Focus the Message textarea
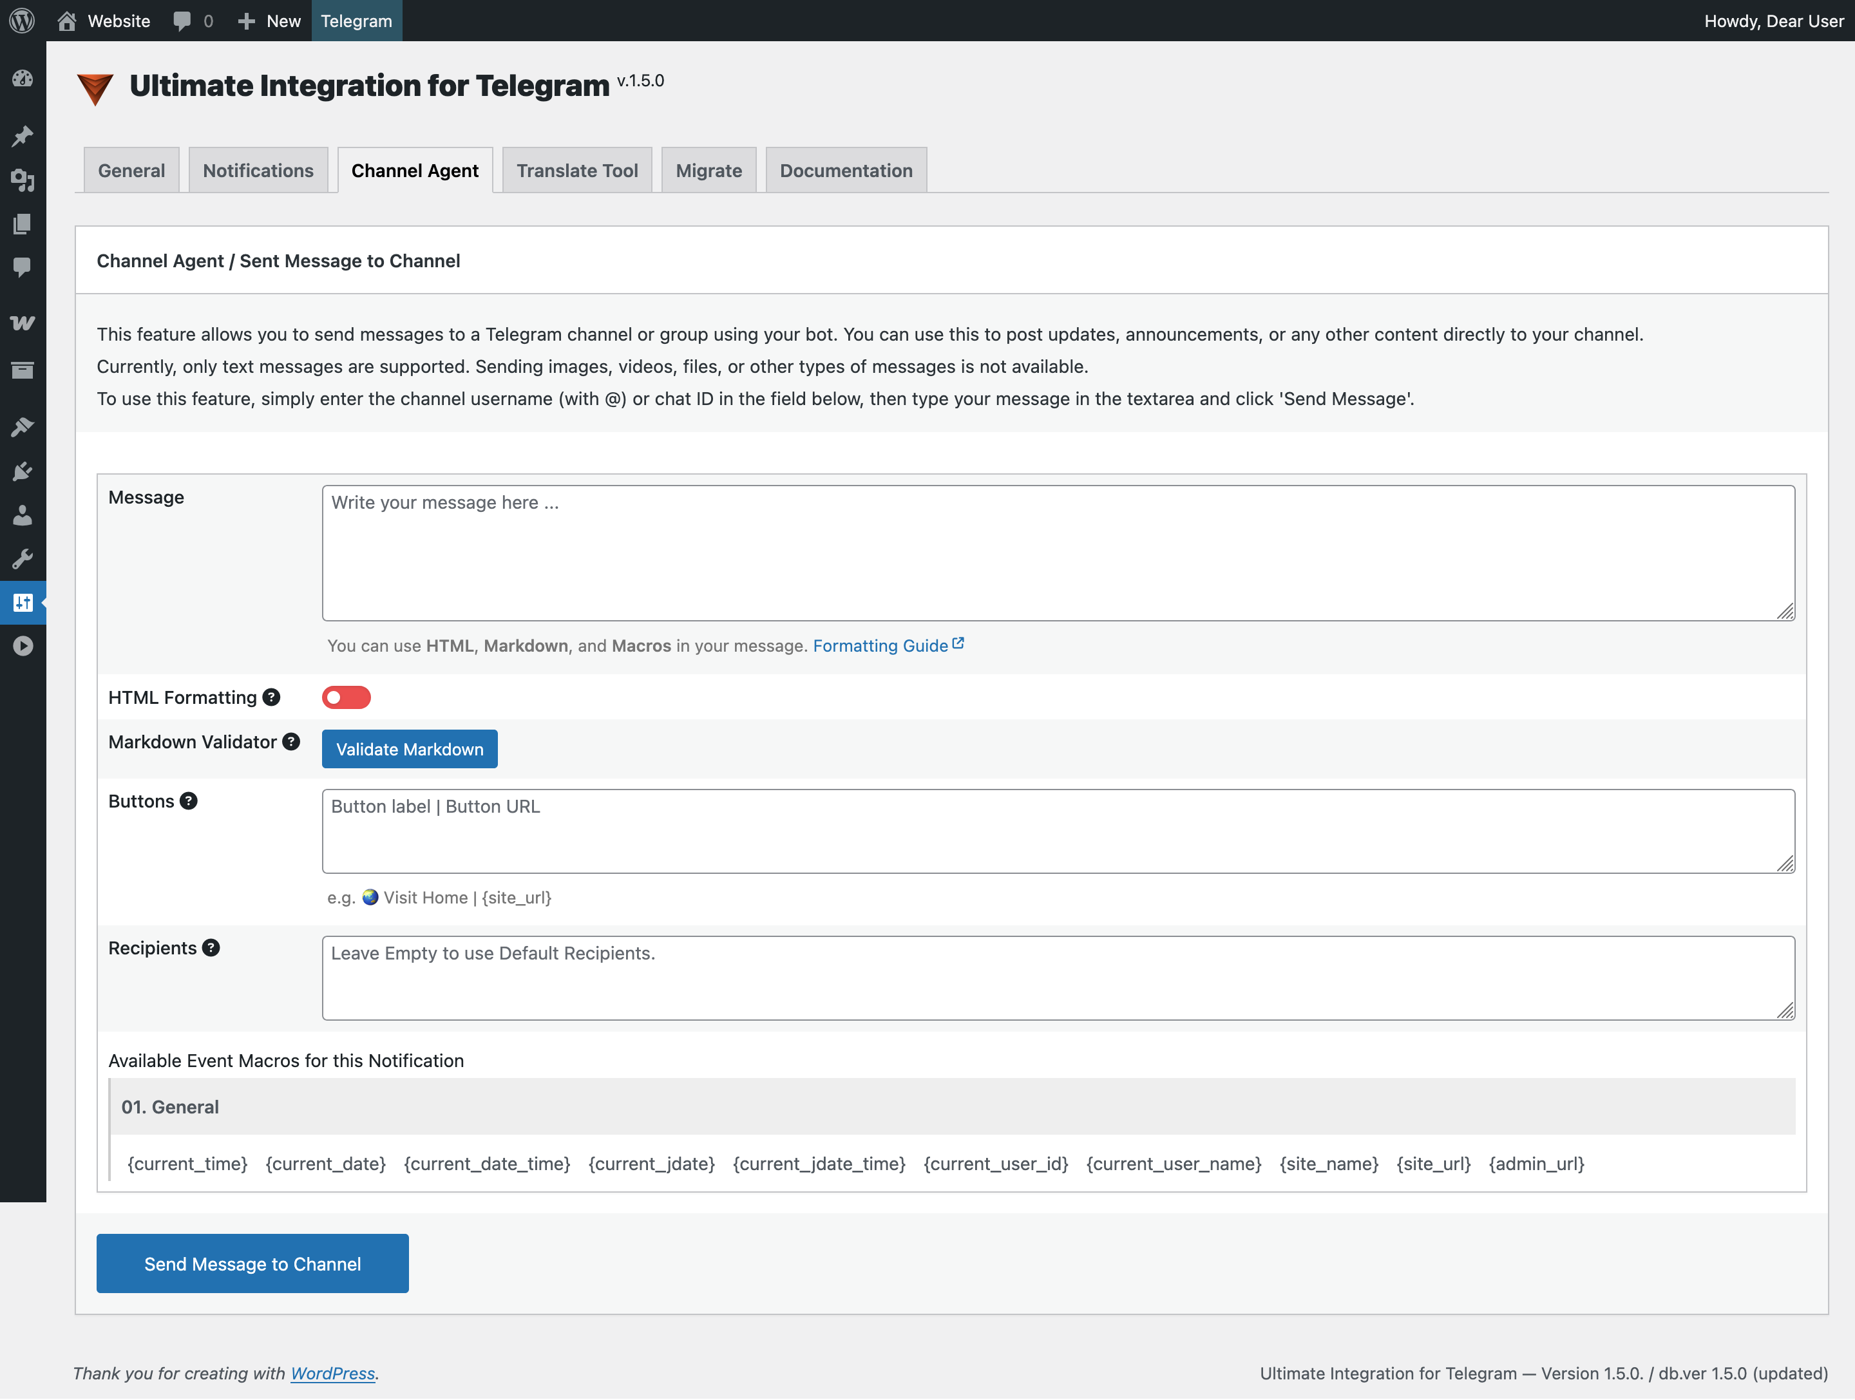This screenshot has height=1400, width=1855. coord(1058,553)
